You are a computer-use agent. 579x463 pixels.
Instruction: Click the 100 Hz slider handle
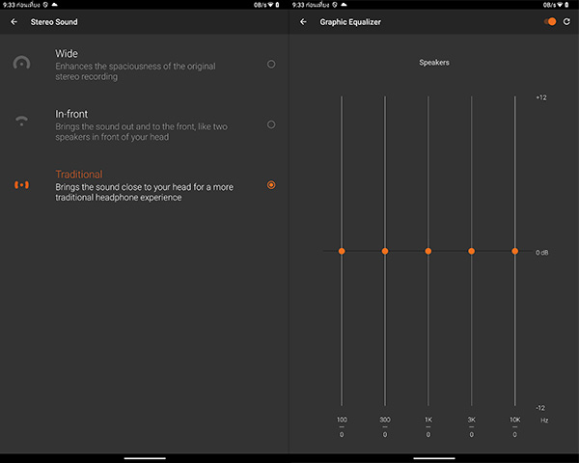coord(342,251)
